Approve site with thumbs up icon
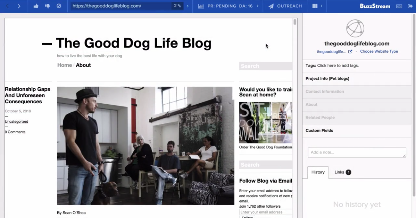The image size is (416, 218). pos(36,6)
